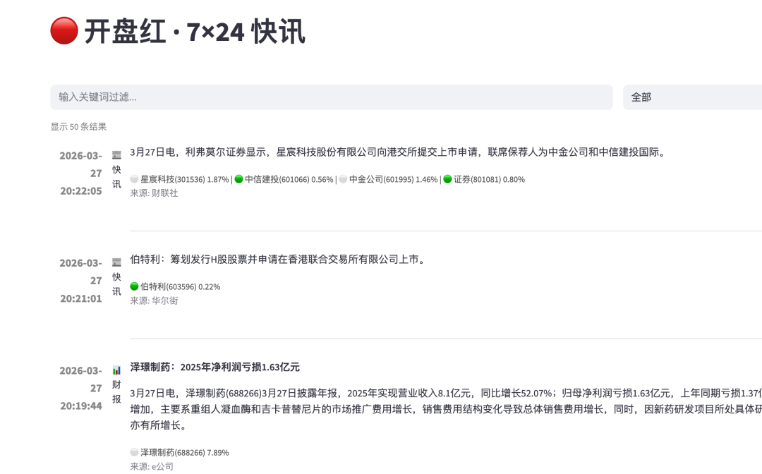
Task: Click the 快讯 label of the 20:21:01 item
Action: pyautogui.click(x=116, y=284)
